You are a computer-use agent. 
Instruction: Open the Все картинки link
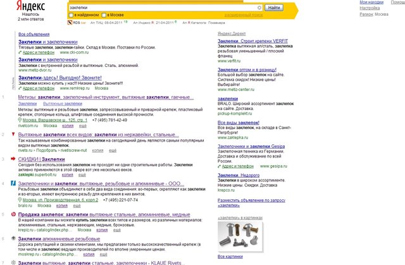[230, 257]
